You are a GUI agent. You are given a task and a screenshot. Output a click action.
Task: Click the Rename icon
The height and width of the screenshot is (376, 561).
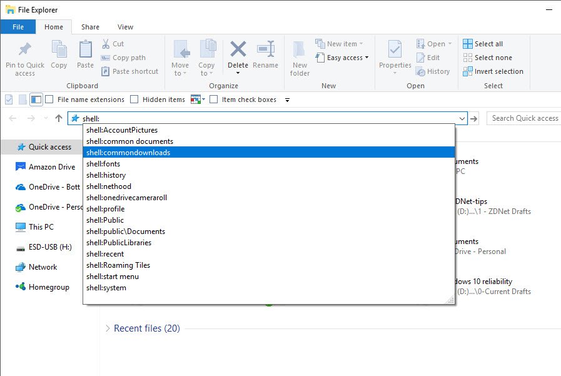[x=266, y=49]
